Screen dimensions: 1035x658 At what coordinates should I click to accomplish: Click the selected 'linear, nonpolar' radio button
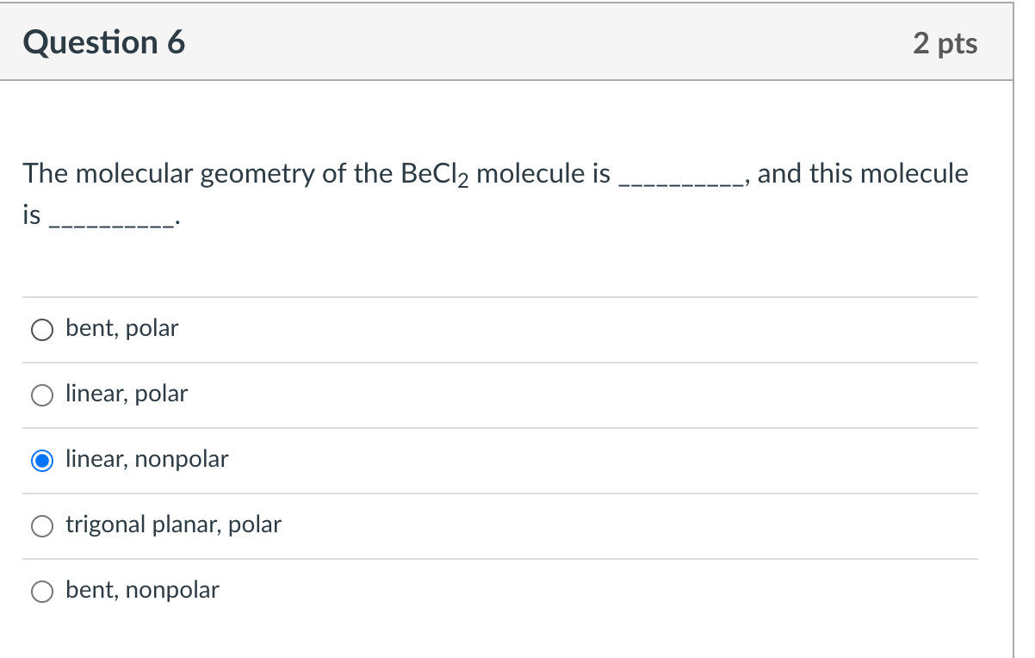41,461
